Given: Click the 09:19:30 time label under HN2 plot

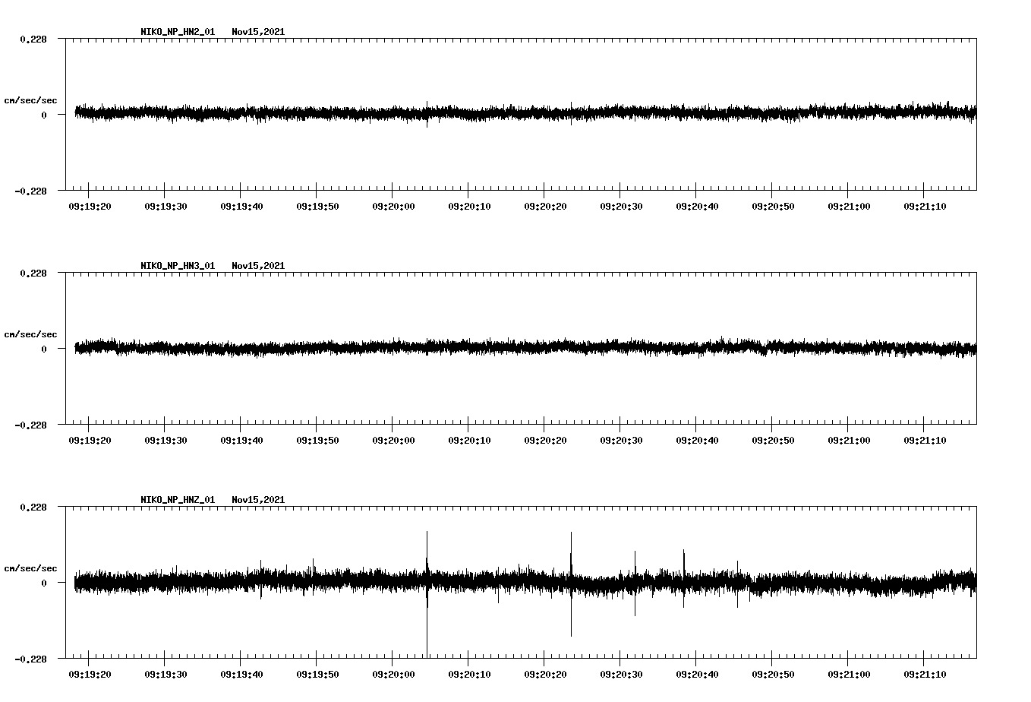Looking at the screenshot, I should tap(166, 206).
